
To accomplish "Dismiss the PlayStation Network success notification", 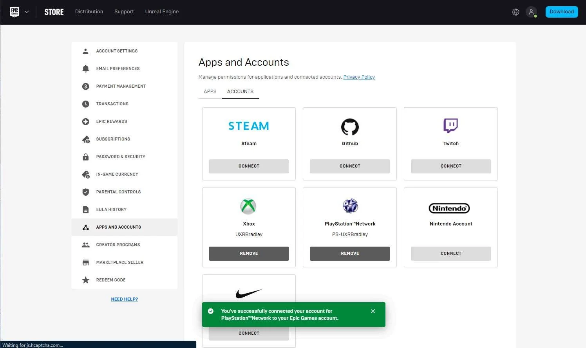I will pos(373,311).
